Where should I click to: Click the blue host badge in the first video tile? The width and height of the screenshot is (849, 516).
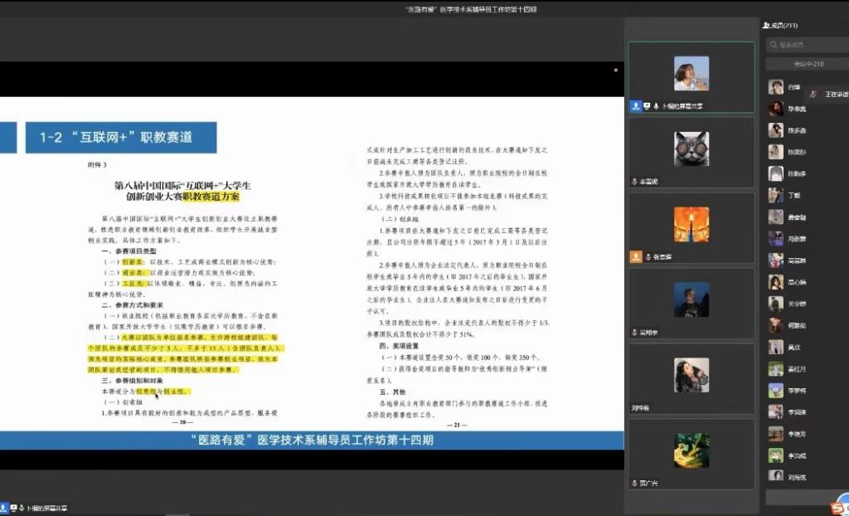636,106
